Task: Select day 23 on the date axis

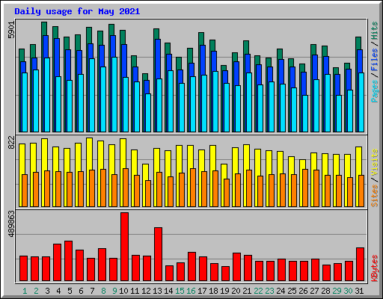Action: pyautogui.click(x=269, y=291)
